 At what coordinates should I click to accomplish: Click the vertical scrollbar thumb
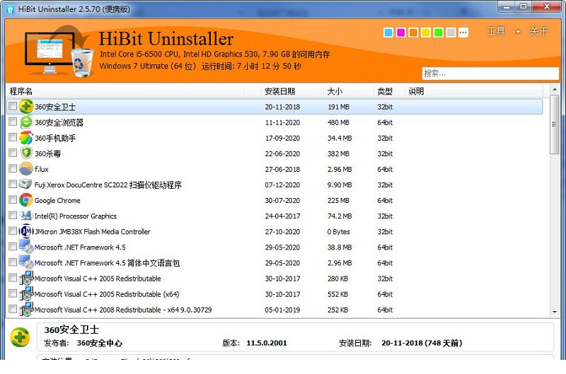click(555, 124)
